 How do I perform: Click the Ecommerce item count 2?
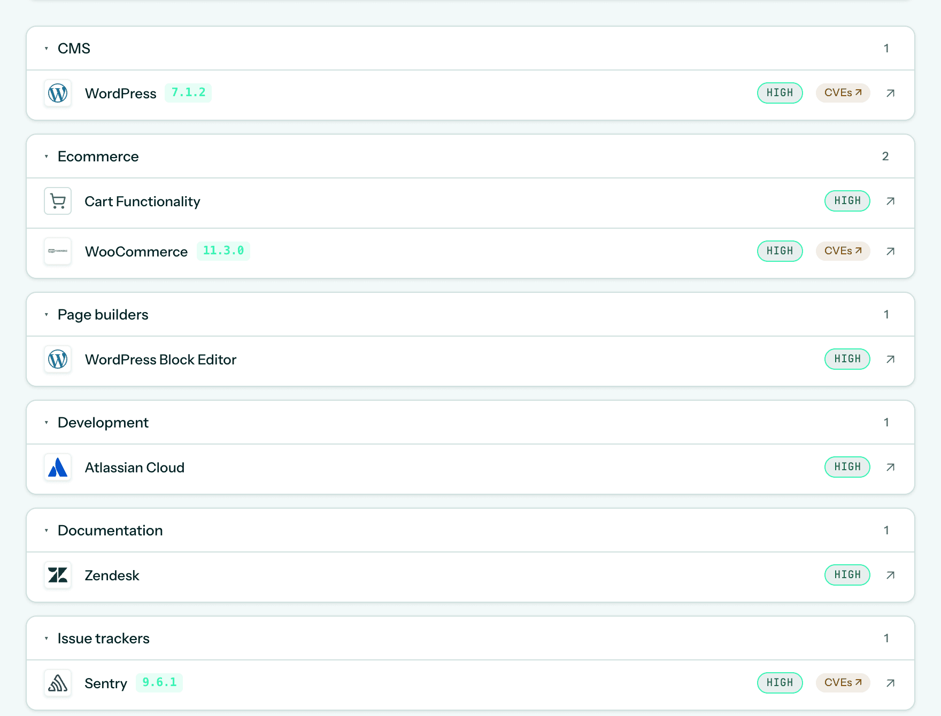point(885,156)
